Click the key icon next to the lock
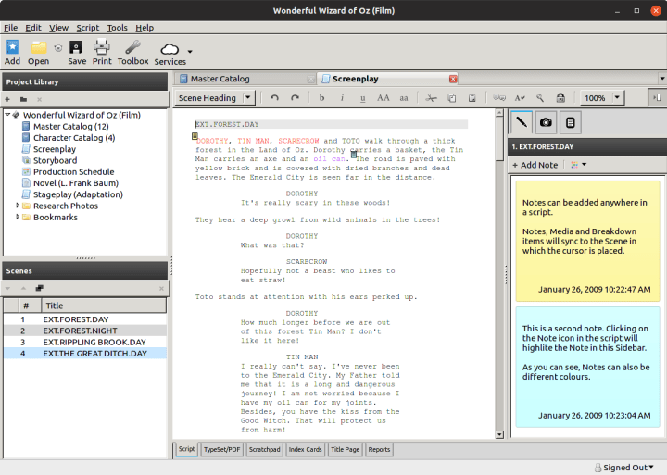The width and height of the screenshot is (667, 475). pos(540,98)
